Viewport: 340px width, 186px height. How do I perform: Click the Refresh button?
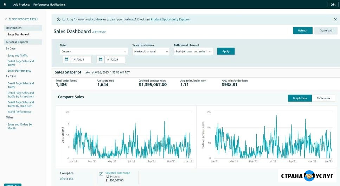pos(303,31)
